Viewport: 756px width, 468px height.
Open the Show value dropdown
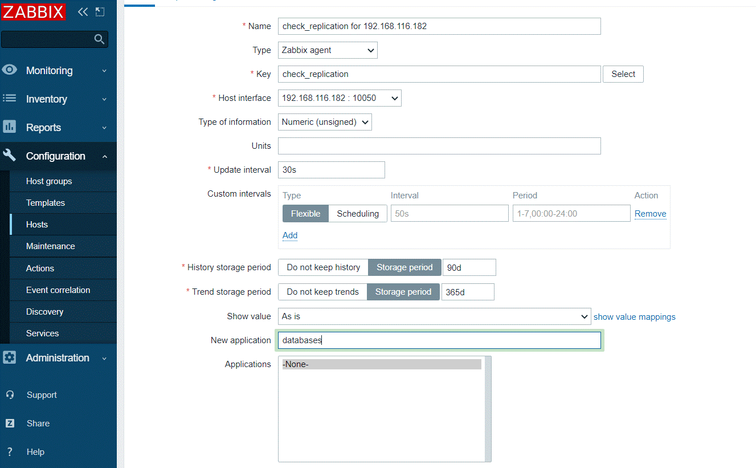click(434, 316)
